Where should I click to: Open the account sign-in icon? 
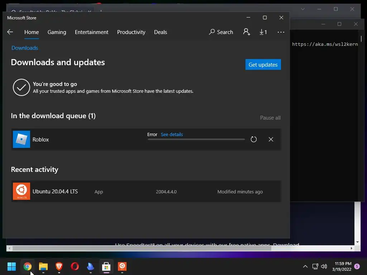click(247, 32)
